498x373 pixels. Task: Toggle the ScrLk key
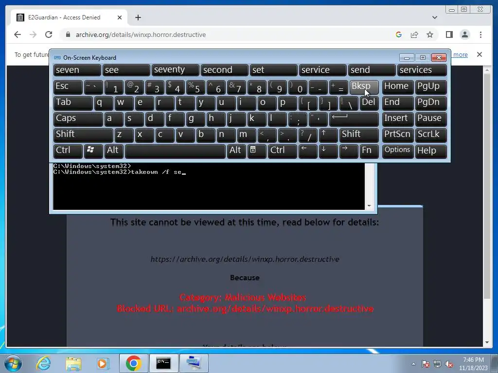point(431,135)
